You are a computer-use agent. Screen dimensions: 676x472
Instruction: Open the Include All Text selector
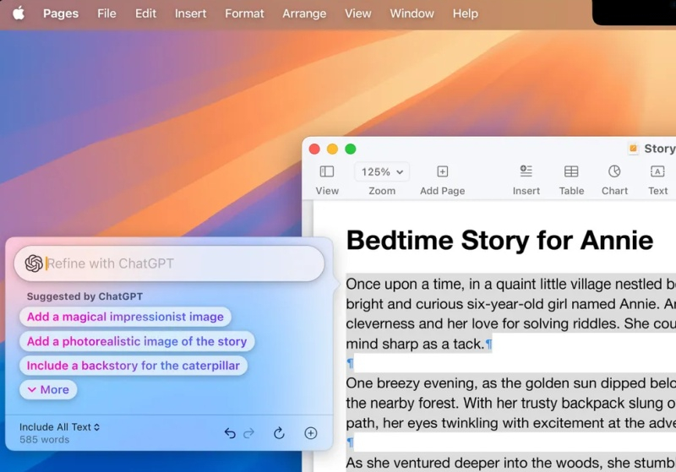[59, 427]
